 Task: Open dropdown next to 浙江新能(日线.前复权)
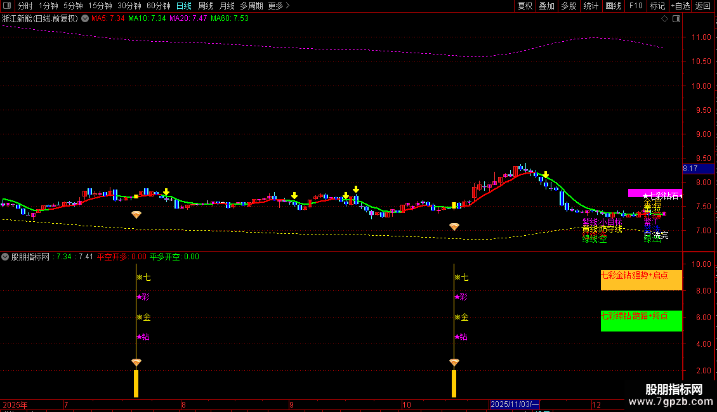coord(85,19)
